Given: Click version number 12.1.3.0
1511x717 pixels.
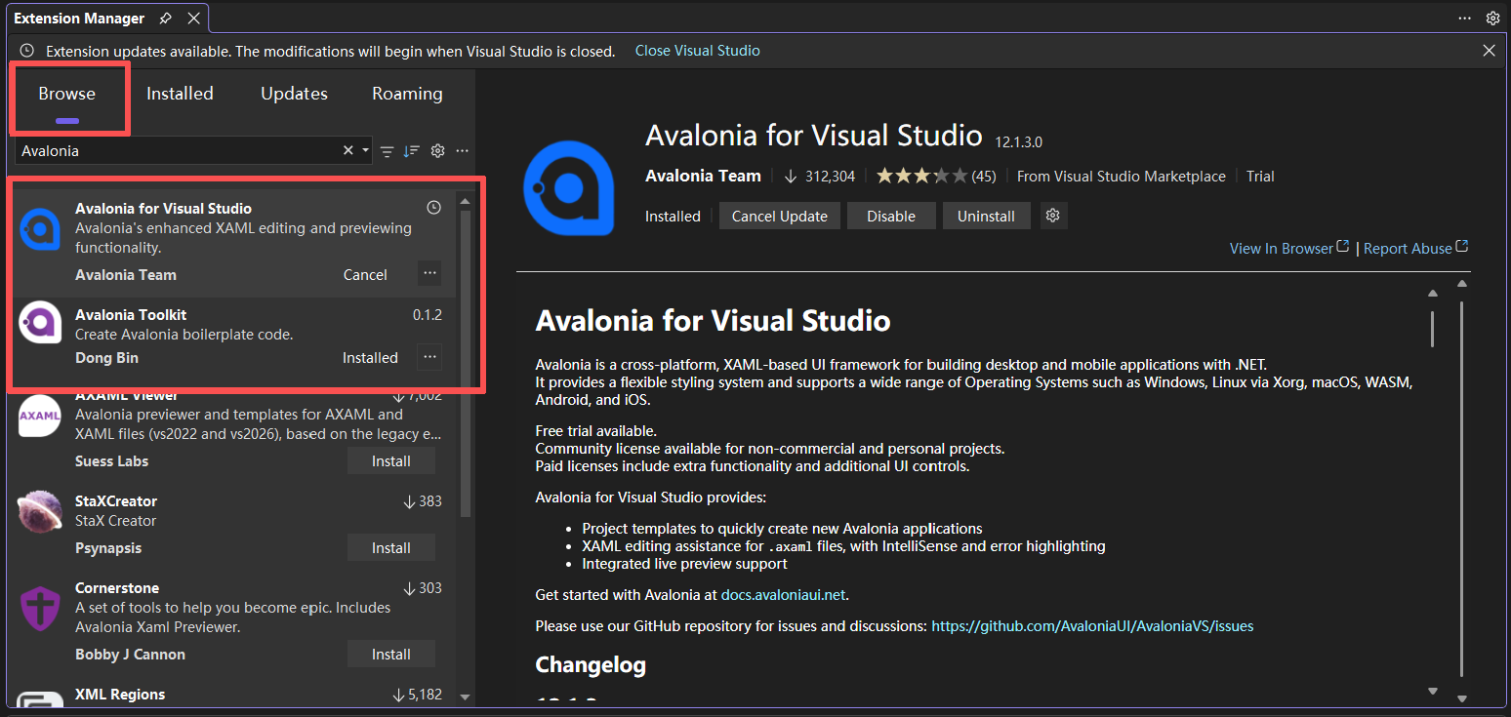Looking at the screenshot, I should [x=1018, y=142].
